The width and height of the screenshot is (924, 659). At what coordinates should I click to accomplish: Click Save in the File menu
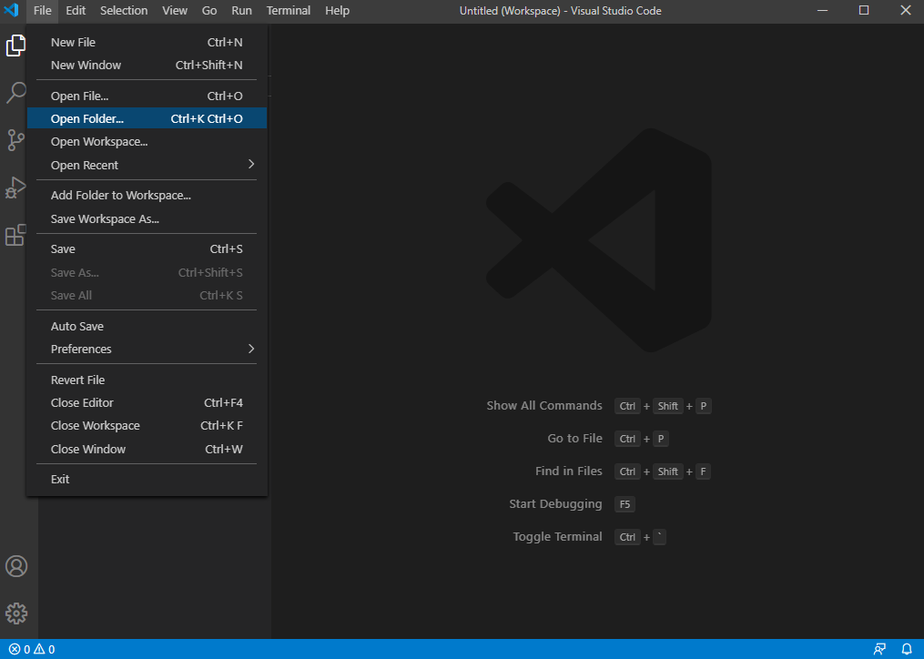click(147, 248)
